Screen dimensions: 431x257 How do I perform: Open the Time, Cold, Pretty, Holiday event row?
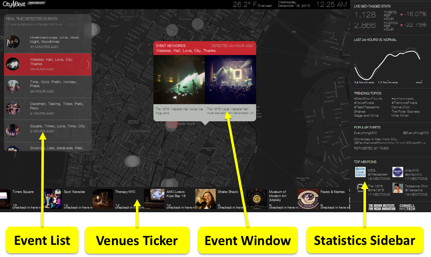(x=48, y=86)
